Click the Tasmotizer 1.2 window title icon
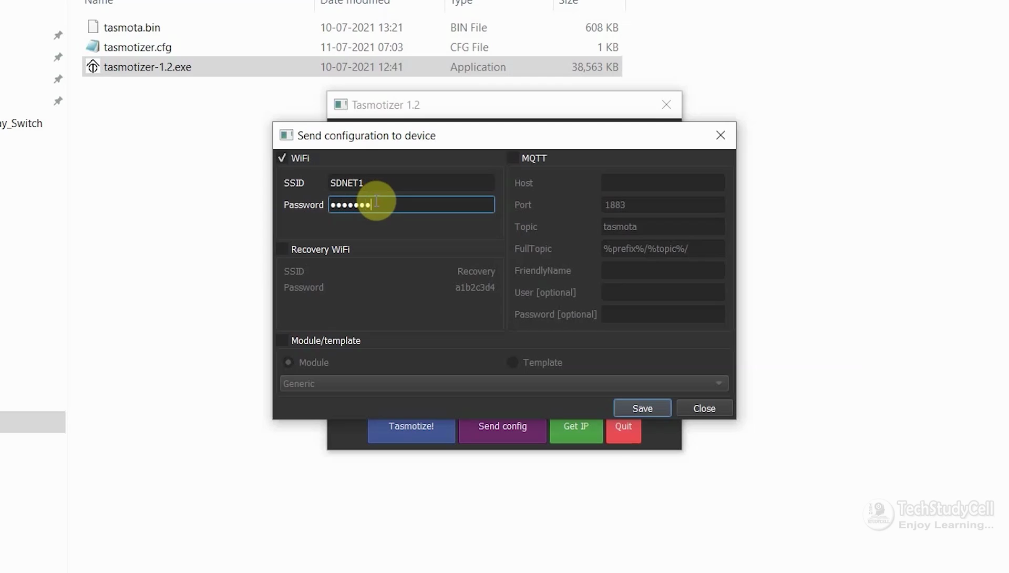Viewport: 1009px width, 573px height. point(341,105)
